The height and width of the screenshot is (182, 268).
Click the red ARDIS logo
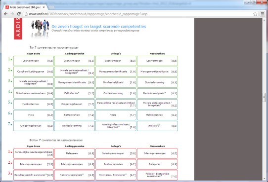(x=18, y=29)
